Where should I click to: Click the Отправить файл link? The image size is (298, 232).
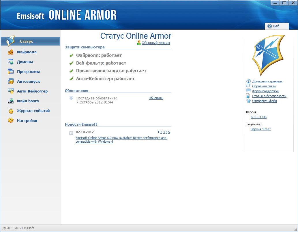coord(264,101)
